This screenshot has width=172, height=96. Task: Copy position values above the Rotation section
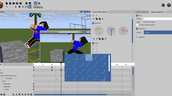click(x=97, y=19)
